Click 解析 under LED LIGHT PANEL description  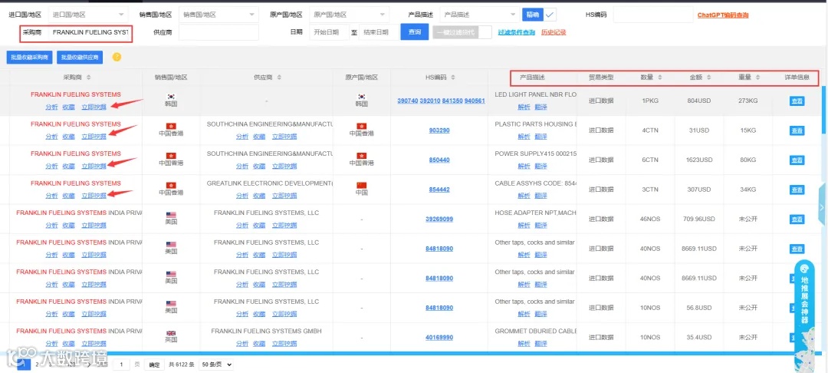pyautogui.click(x=524, y=107)
